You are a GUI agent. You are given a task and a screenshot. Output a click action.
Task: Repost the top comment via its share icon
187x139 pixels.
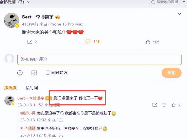[155, 105]
